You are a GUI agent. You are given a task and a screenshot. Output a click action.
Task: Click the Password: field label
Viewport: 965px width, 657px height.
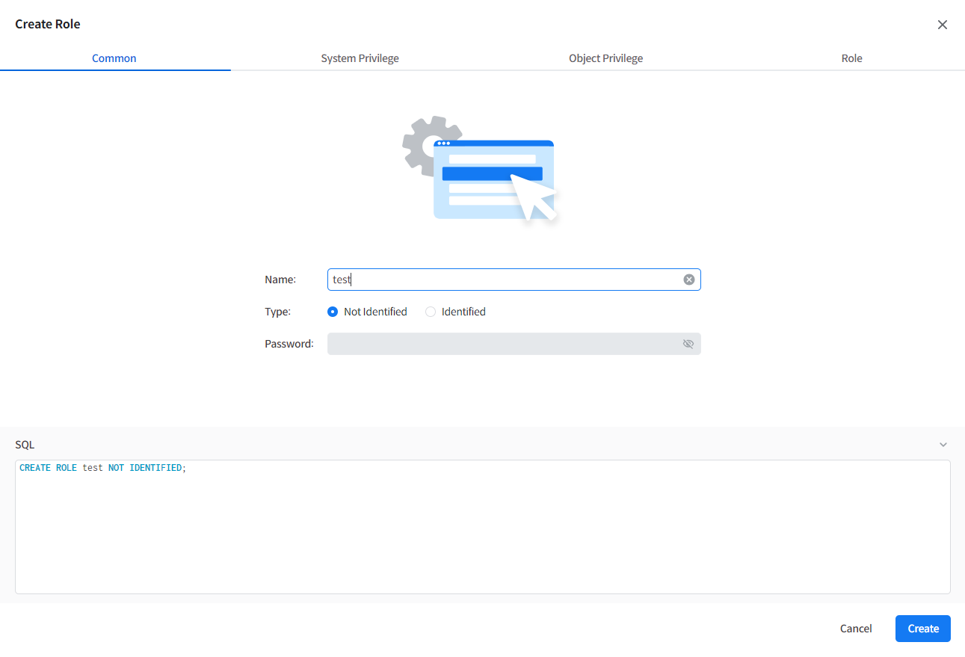289,344
